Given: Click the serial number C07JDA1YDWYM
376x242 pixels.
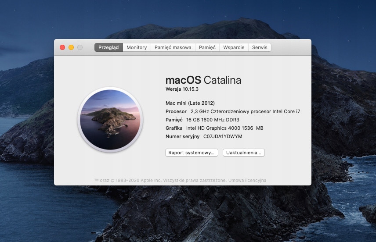Looking at the screenshot, I should (x=223, y=136).
